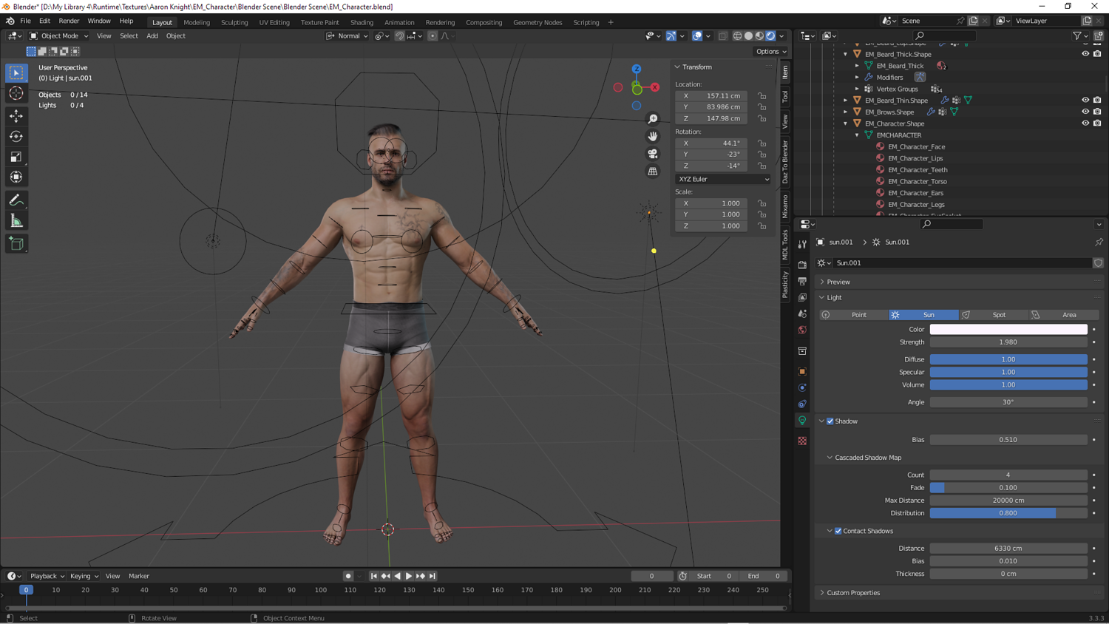Click the Add Cube tool icon
The height and width of the screenshot is (624, 1109).
click(x=16, y=244)
